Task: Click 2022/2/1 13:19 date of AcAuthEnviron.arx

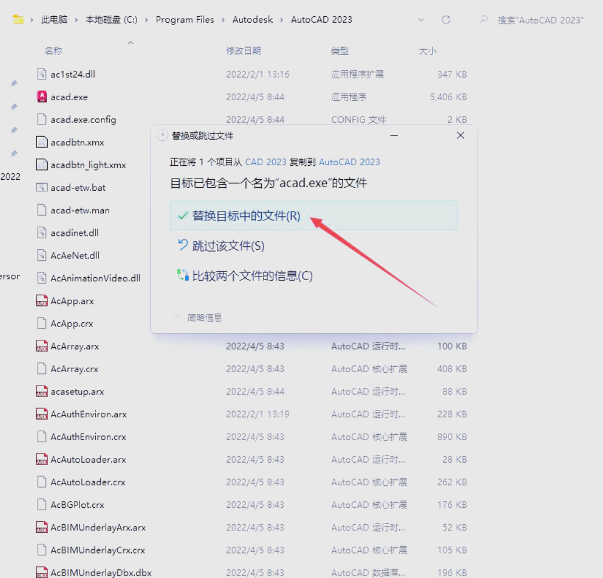Action: click(258, 414)
